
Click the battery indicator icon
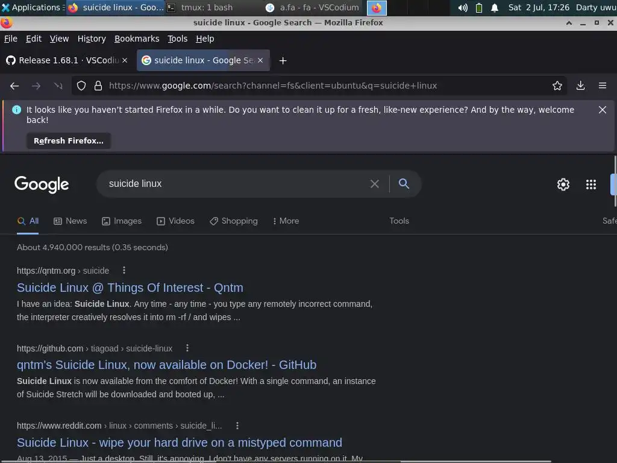[479, 7]
